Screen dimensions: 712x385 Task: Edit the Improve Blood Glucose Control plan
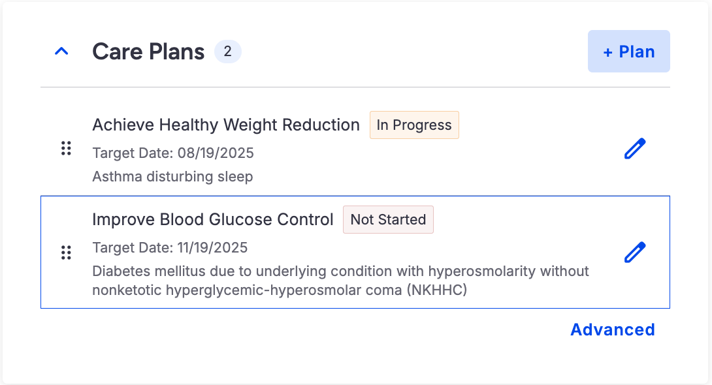tap(634, 253)
